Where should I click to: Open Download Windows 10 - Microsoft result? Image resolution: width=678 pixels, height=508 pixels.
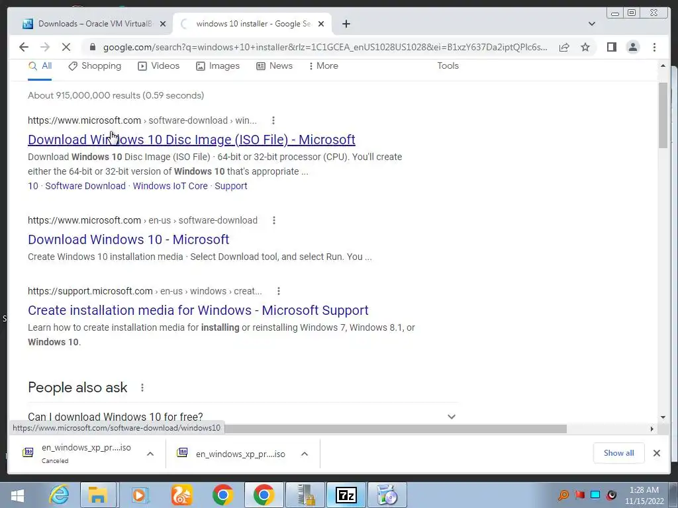pyautogui.click(x=128, y=239)
